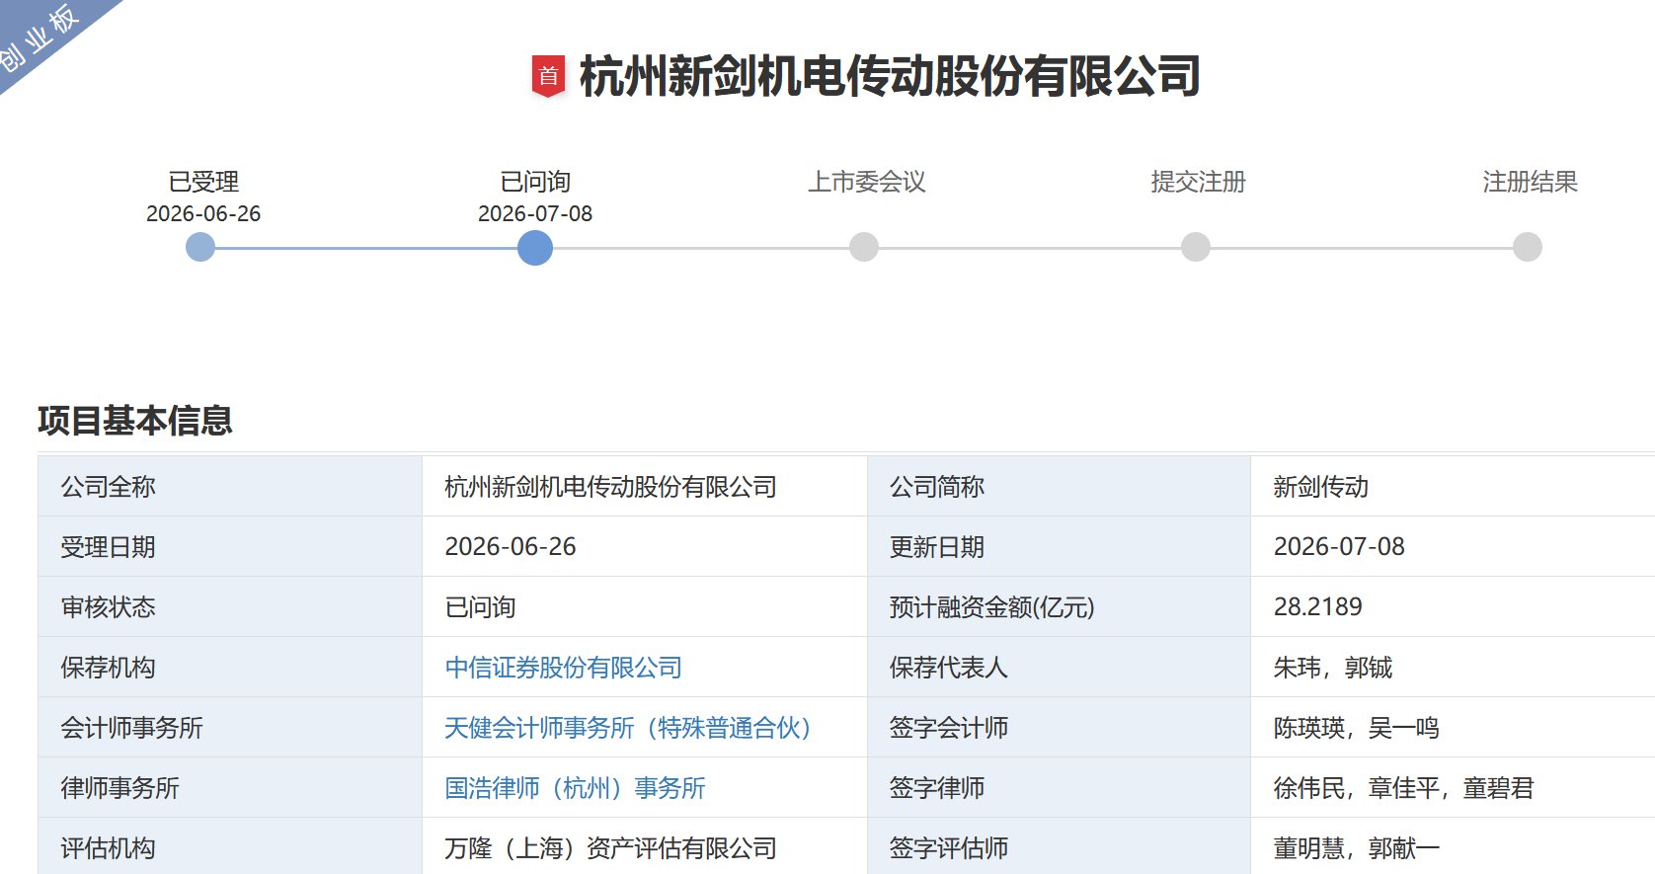This screenshot has width=1655, height=874.
Task: Open the 天健会计师事务所（特殊普通合伙）link
Action: (x=628, y=728)
